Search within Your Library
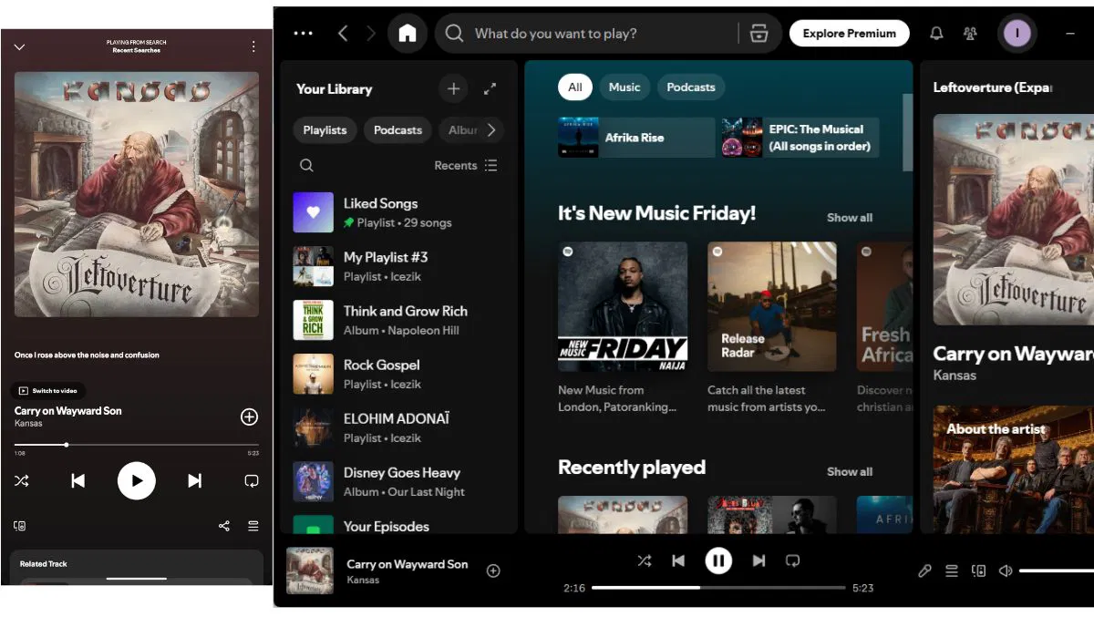Image resolution: width=1094 pixels, height=638 pixels. (x=306, y=165)
